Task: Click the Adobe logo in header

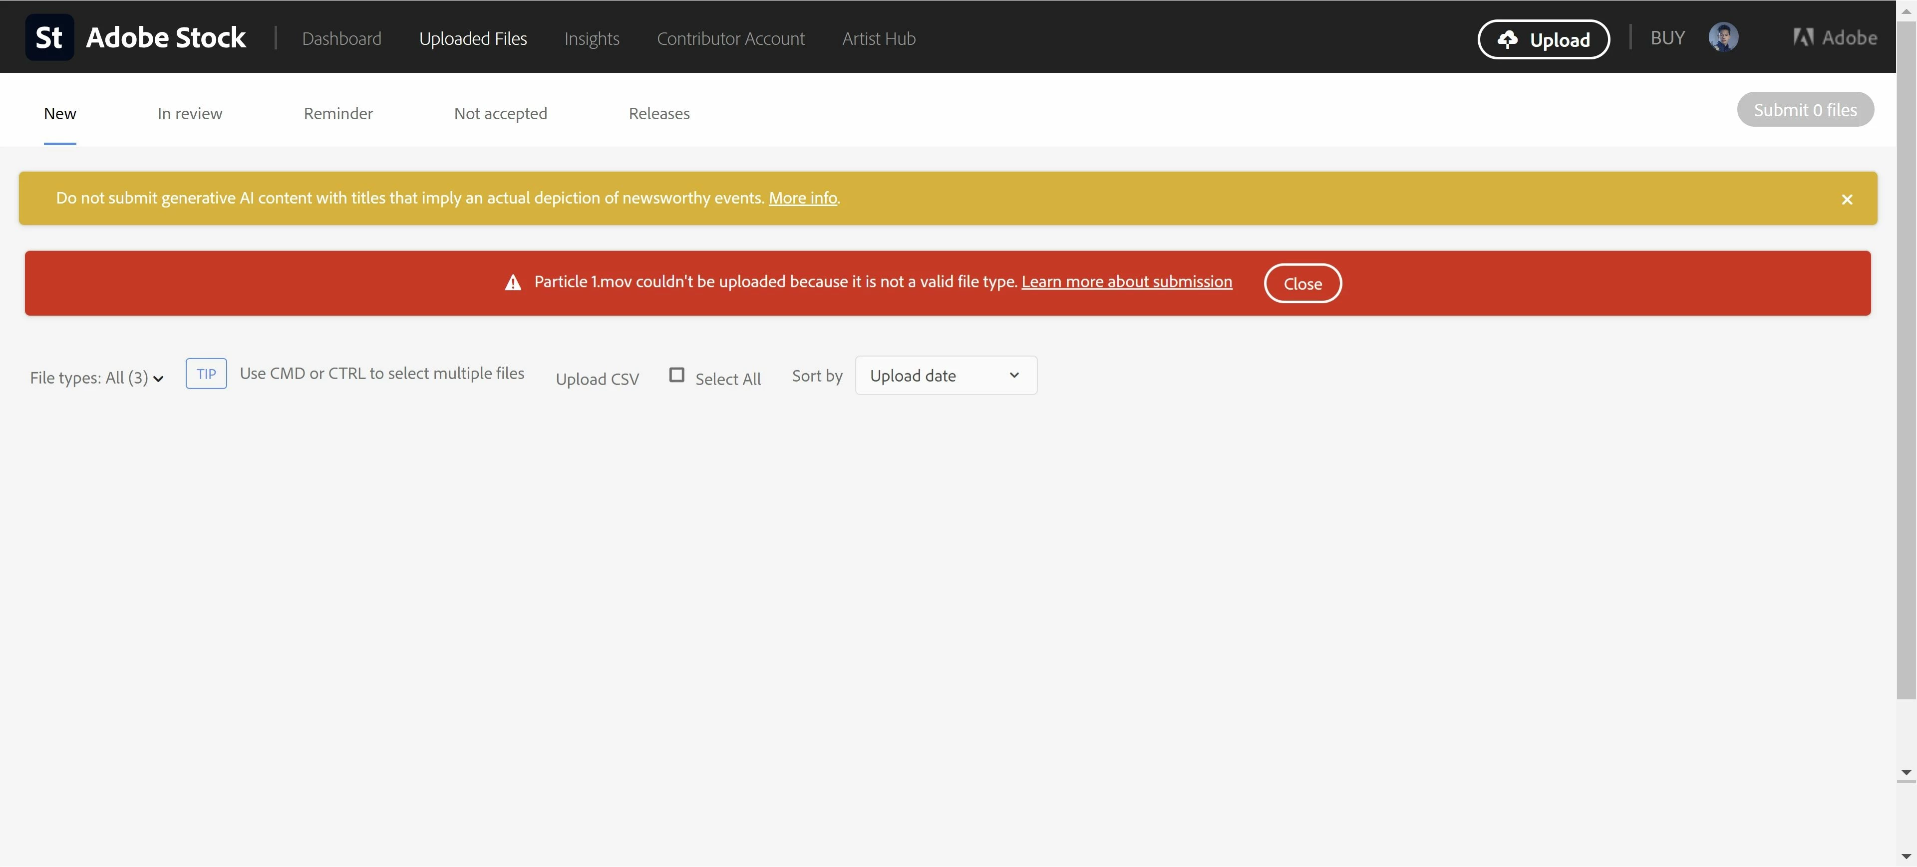Action: coord(1835,37)
